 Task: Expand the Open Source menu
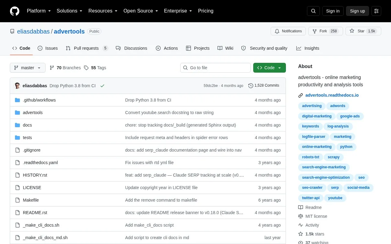pos(141,11)
